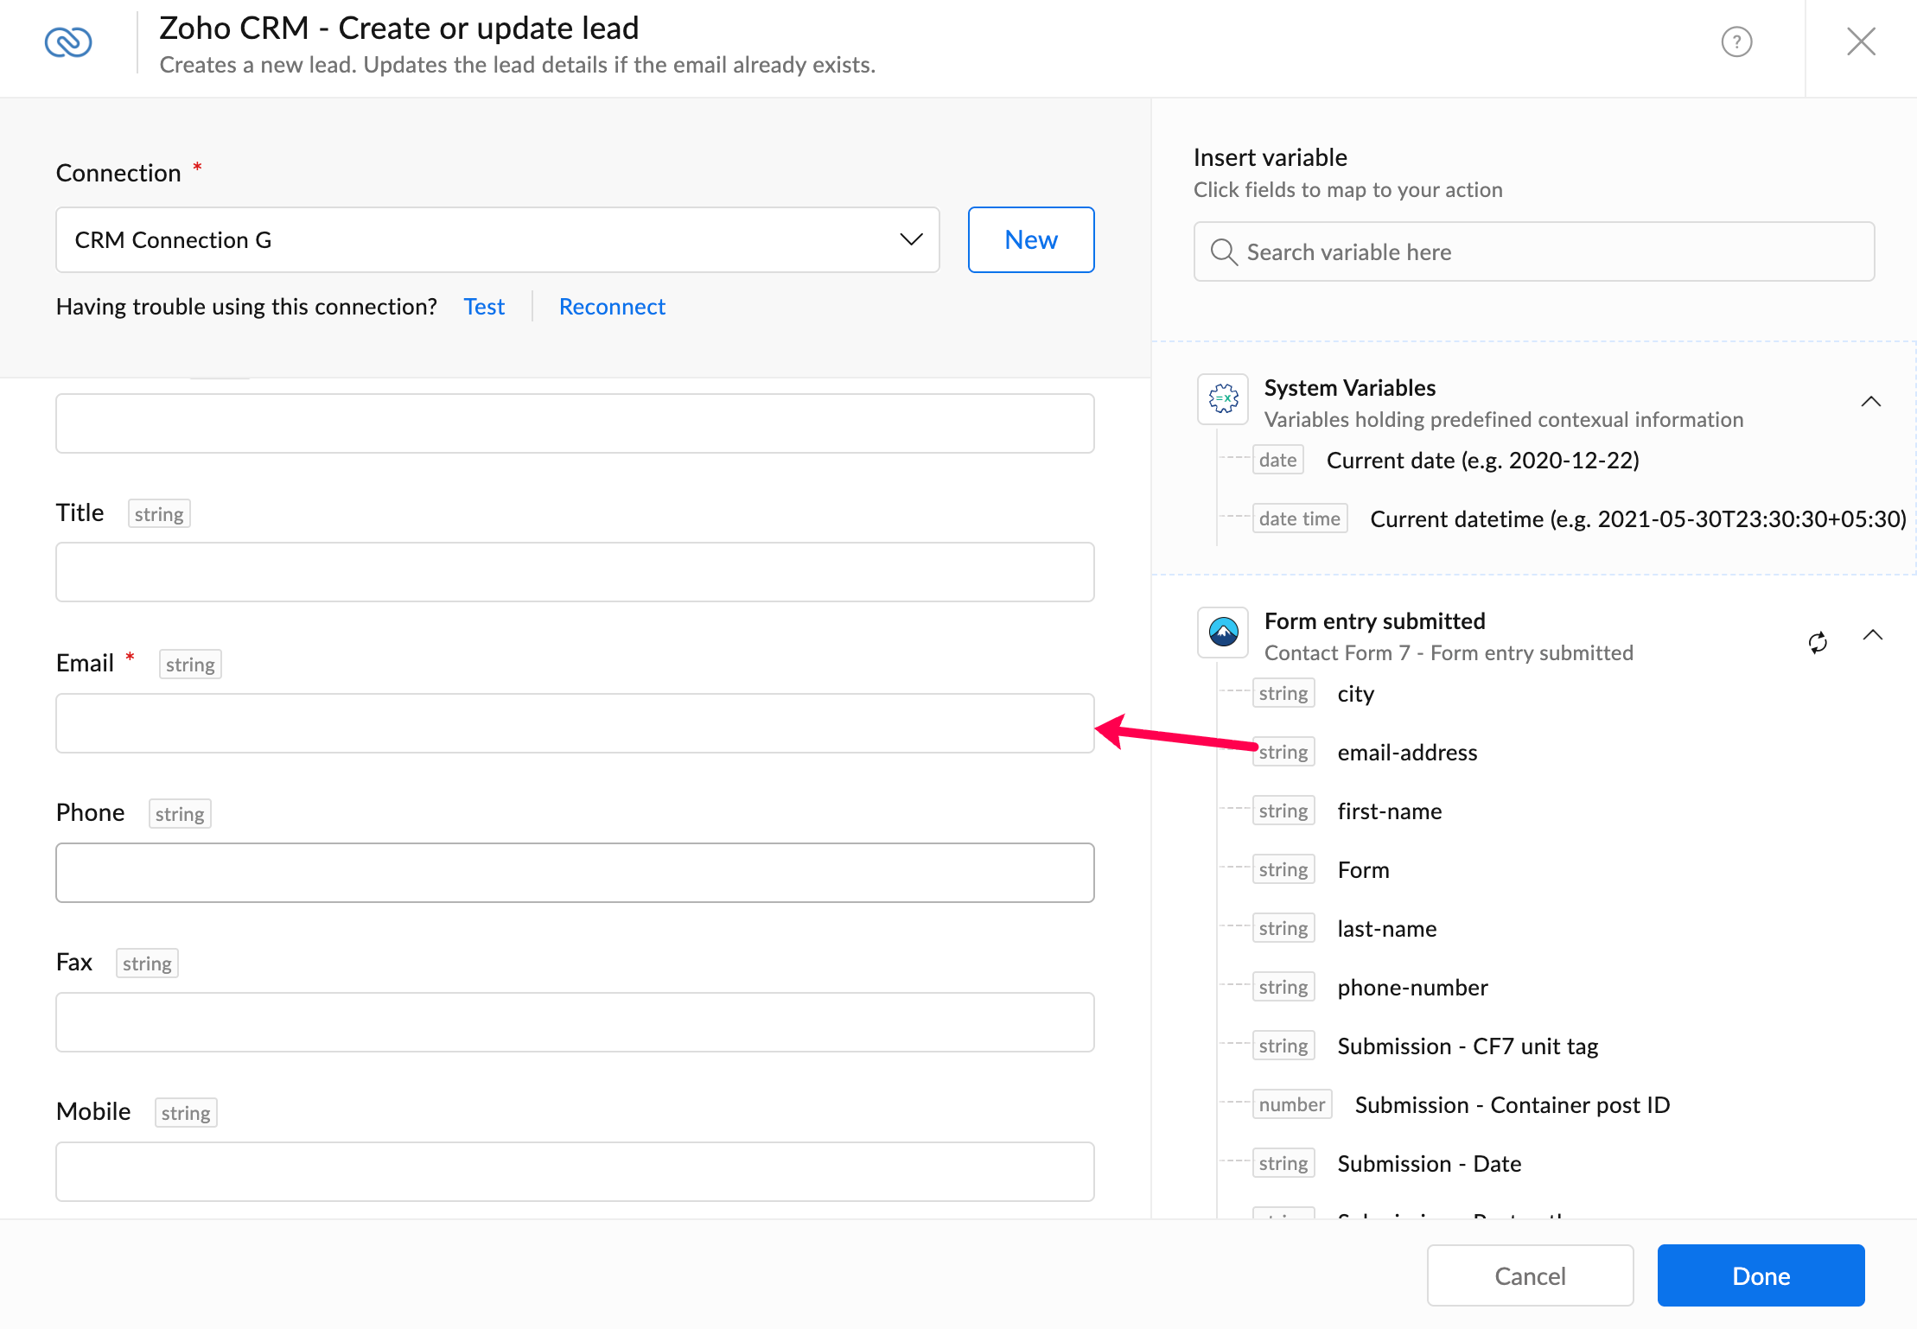Click into the Email input field
The image size is (1917, 1329).
tap(575, 723)
